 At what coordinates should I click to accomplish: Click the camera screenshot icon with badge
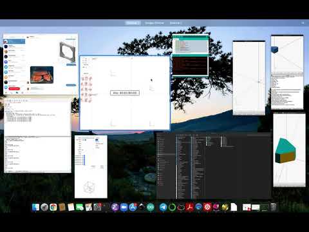pyautogui.click(x=97, y=208)
